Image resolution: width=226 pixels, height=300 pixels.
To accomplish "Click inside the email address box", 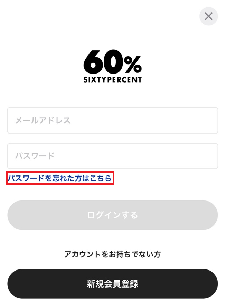I will 113,120.
